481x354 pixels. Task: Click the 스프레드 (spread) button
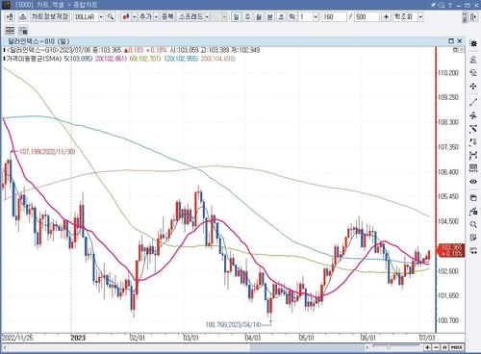pos(190,16)
